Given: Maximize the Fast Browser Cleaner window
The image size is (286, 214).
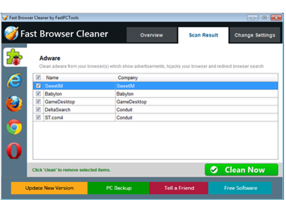Looking at the screenshot, I should pos(264,18).
